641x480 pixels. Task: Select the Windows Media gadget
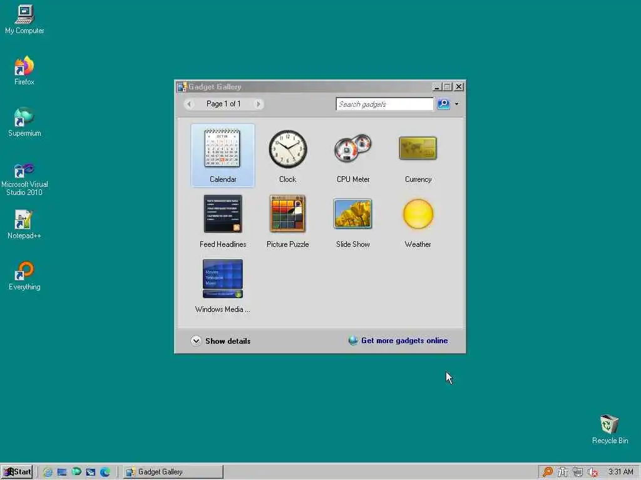pyautogui.click(x=223, y=286)
